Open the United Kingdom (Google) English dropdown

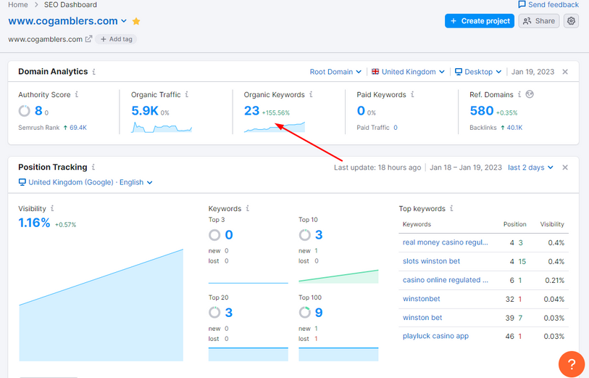tap(85, 182)
